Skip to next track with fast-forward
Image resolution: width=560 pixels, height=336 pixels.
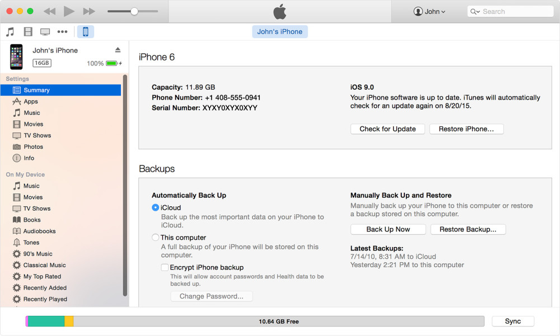click(x=88, y=11)
